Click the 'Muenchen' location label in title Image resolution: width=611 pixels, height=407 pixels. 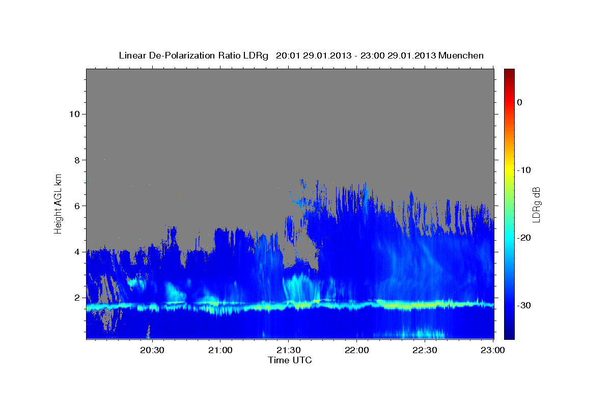461,55
